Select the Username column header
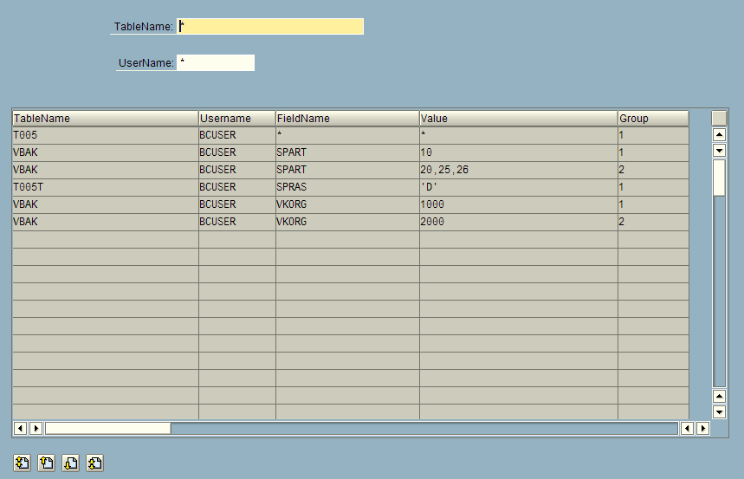The width and height of the screenshot is (744, 479). pos(237,118)
